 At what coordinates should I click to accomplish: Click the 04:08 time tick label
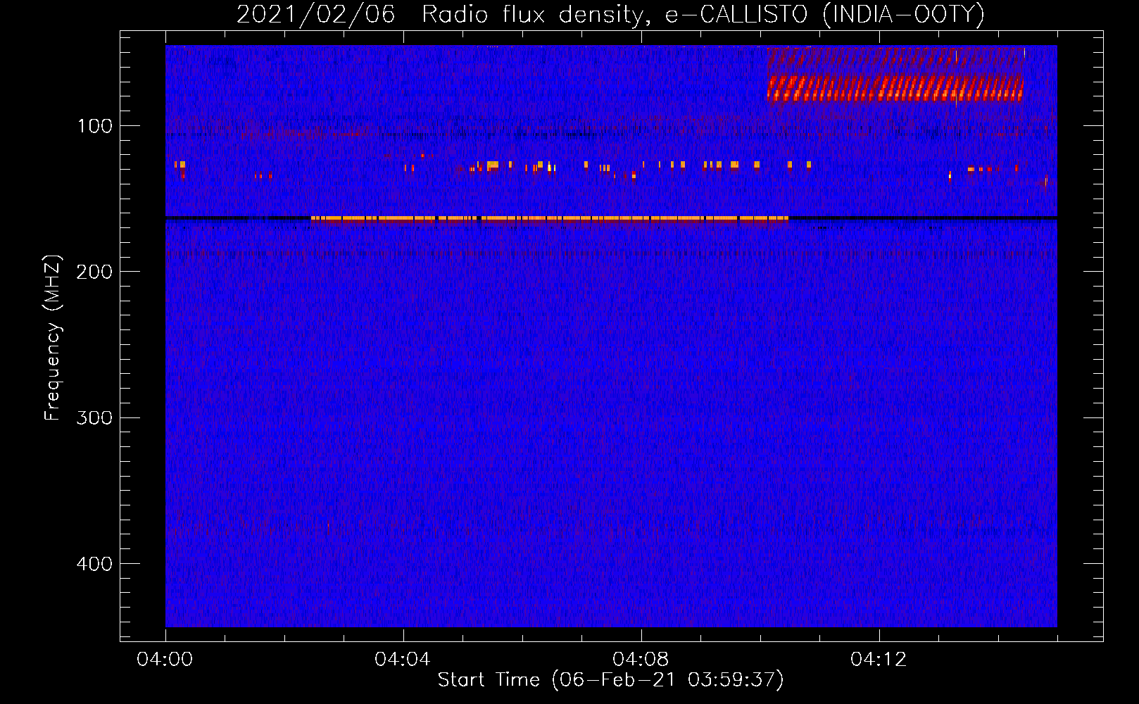click(x=641, y=659)
